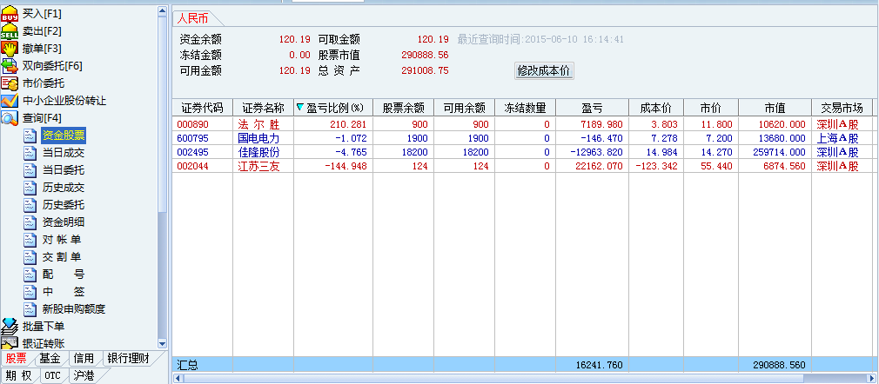Switch to the OTC tab
879x384 pixels.
coord(53,375)
